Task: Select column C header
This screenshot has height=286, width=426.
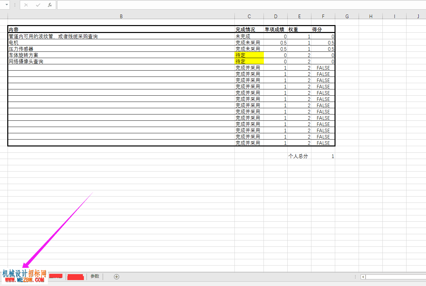Action: point(249,16)
